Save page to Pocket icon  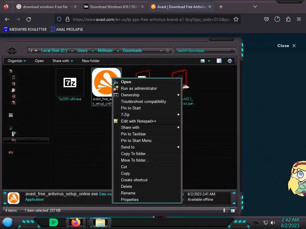coord(266,19)
